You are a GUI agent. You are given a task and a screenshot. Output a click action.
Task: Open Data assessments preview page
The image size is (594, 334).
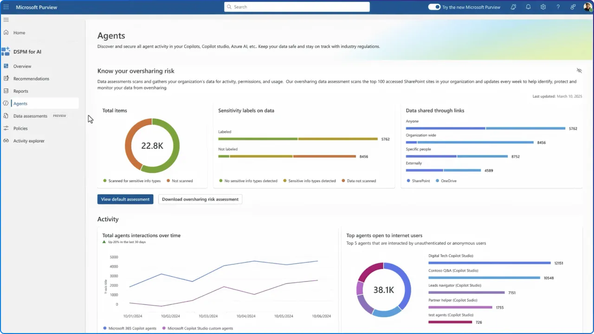[30, 116]
